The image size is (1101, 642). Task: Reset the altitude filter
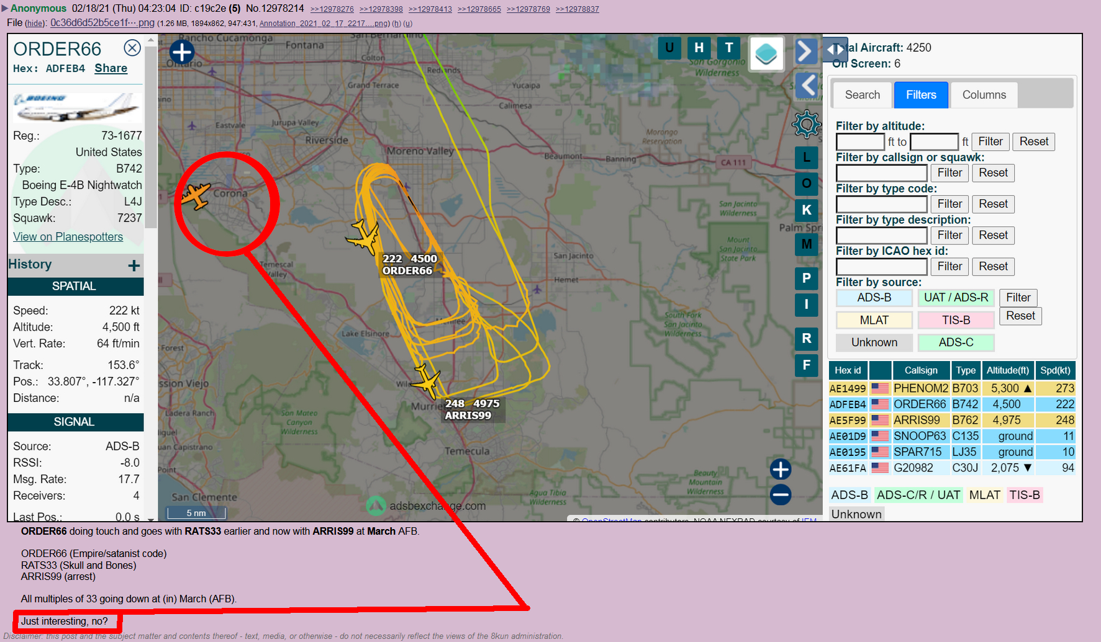pos(1034,141)
